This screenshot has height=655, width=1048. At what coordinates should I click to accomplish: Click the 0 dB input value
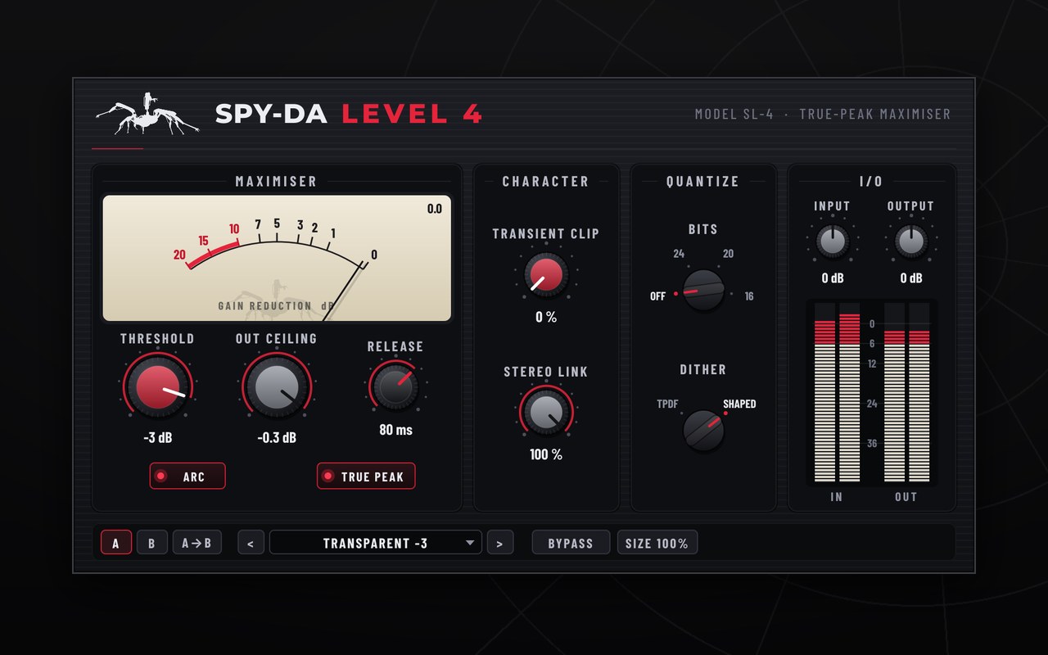pyautogui.click(x=833, y=278)
